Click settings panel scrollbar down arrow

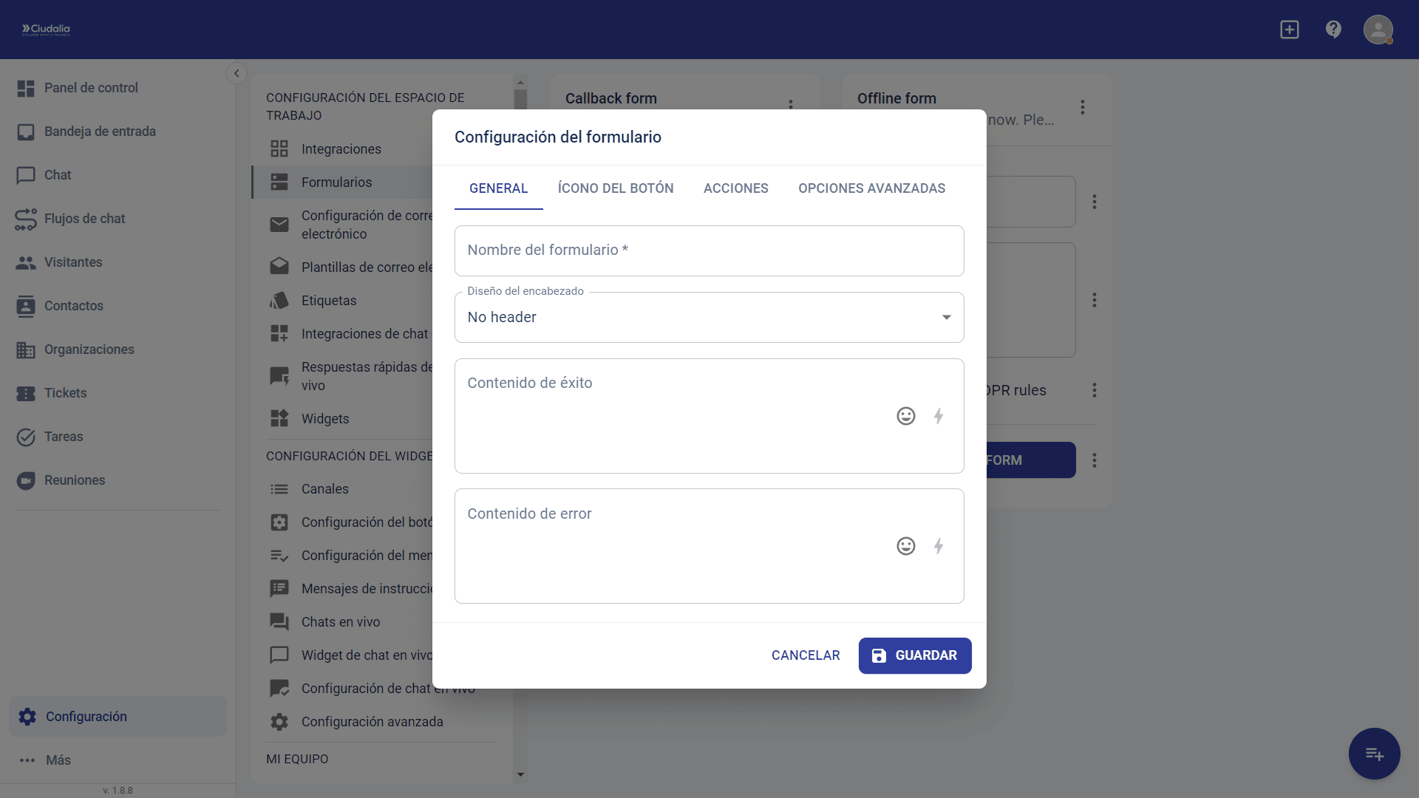coord(520,774)
